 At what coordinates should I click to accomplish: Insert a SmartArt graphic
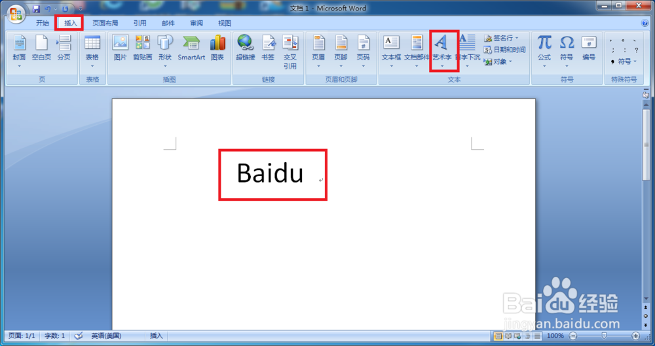pyautogui.click(x=191, y=48)
